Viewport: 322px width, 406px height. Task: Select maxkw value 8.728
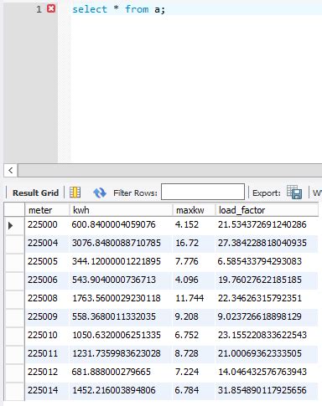pyautogui.click(x=194, y=353)
